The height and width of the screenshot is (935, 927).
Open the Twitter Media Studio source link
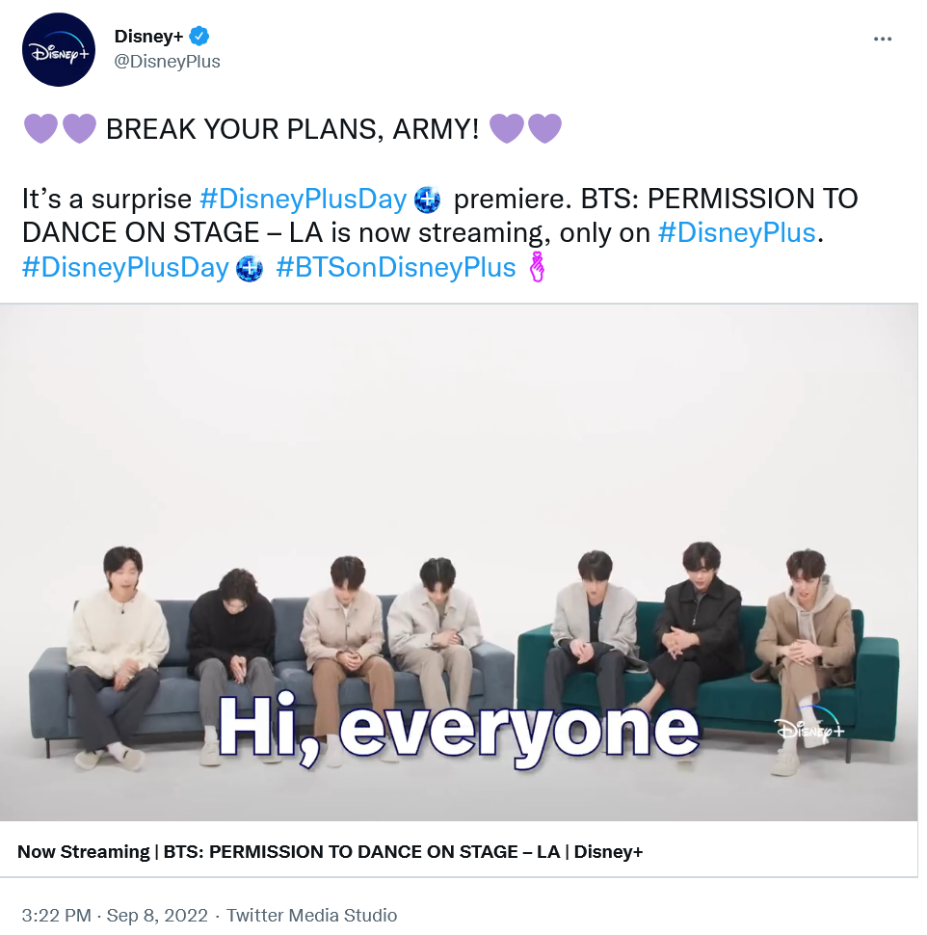(x=312, y=915)
